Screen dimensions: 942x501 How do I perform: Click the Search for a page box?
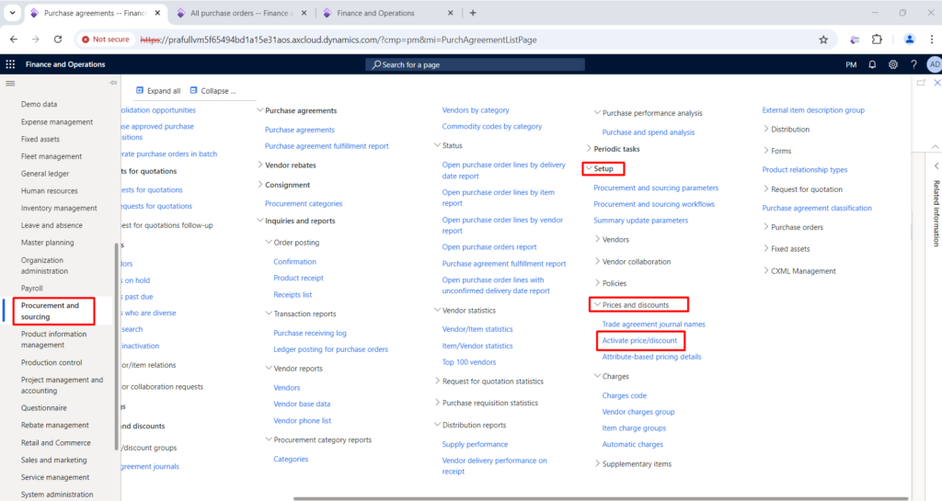475,64
